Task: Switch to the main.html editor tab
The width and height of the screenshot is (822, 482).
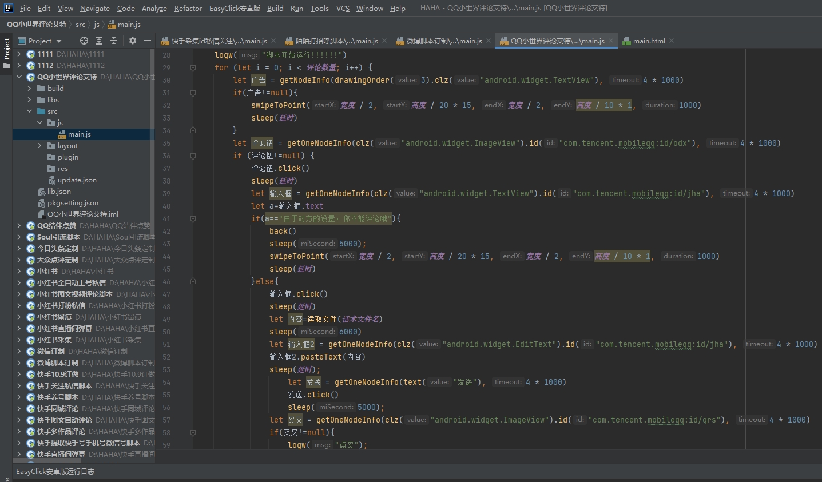Action: click(649, 41)
